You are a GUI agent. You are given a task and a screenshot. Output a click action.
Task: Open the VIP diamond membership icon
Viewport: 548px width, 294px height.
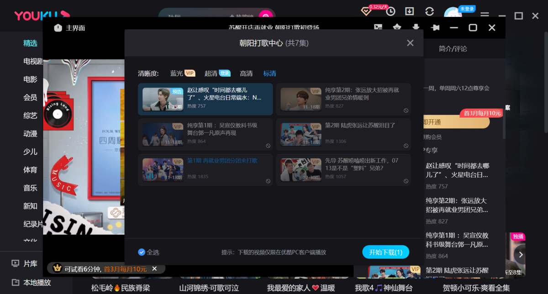click(366, 11)
